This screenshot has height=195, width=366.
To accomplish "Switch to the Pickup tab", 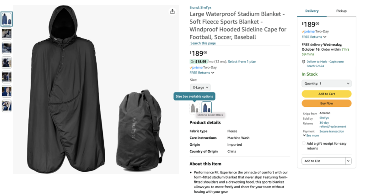I will click(341, 11).
